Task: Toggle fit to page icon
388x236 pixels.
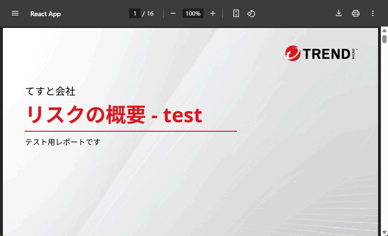Action: (x=236, y=13)
